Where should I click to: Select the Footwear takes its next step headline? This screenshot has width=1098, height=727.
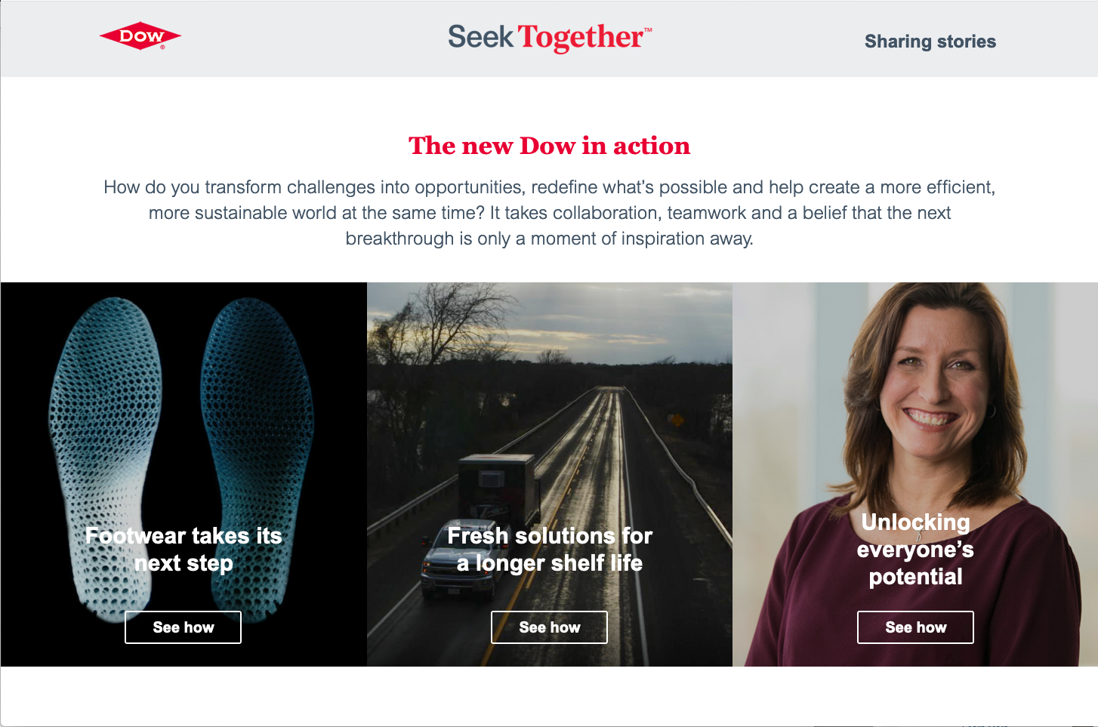(x=184, y=550)
